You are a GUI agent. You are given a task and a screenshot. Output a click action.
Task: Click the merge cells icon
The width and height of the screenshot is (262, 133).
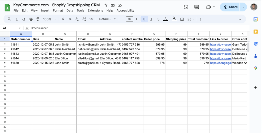pos(189,19)
